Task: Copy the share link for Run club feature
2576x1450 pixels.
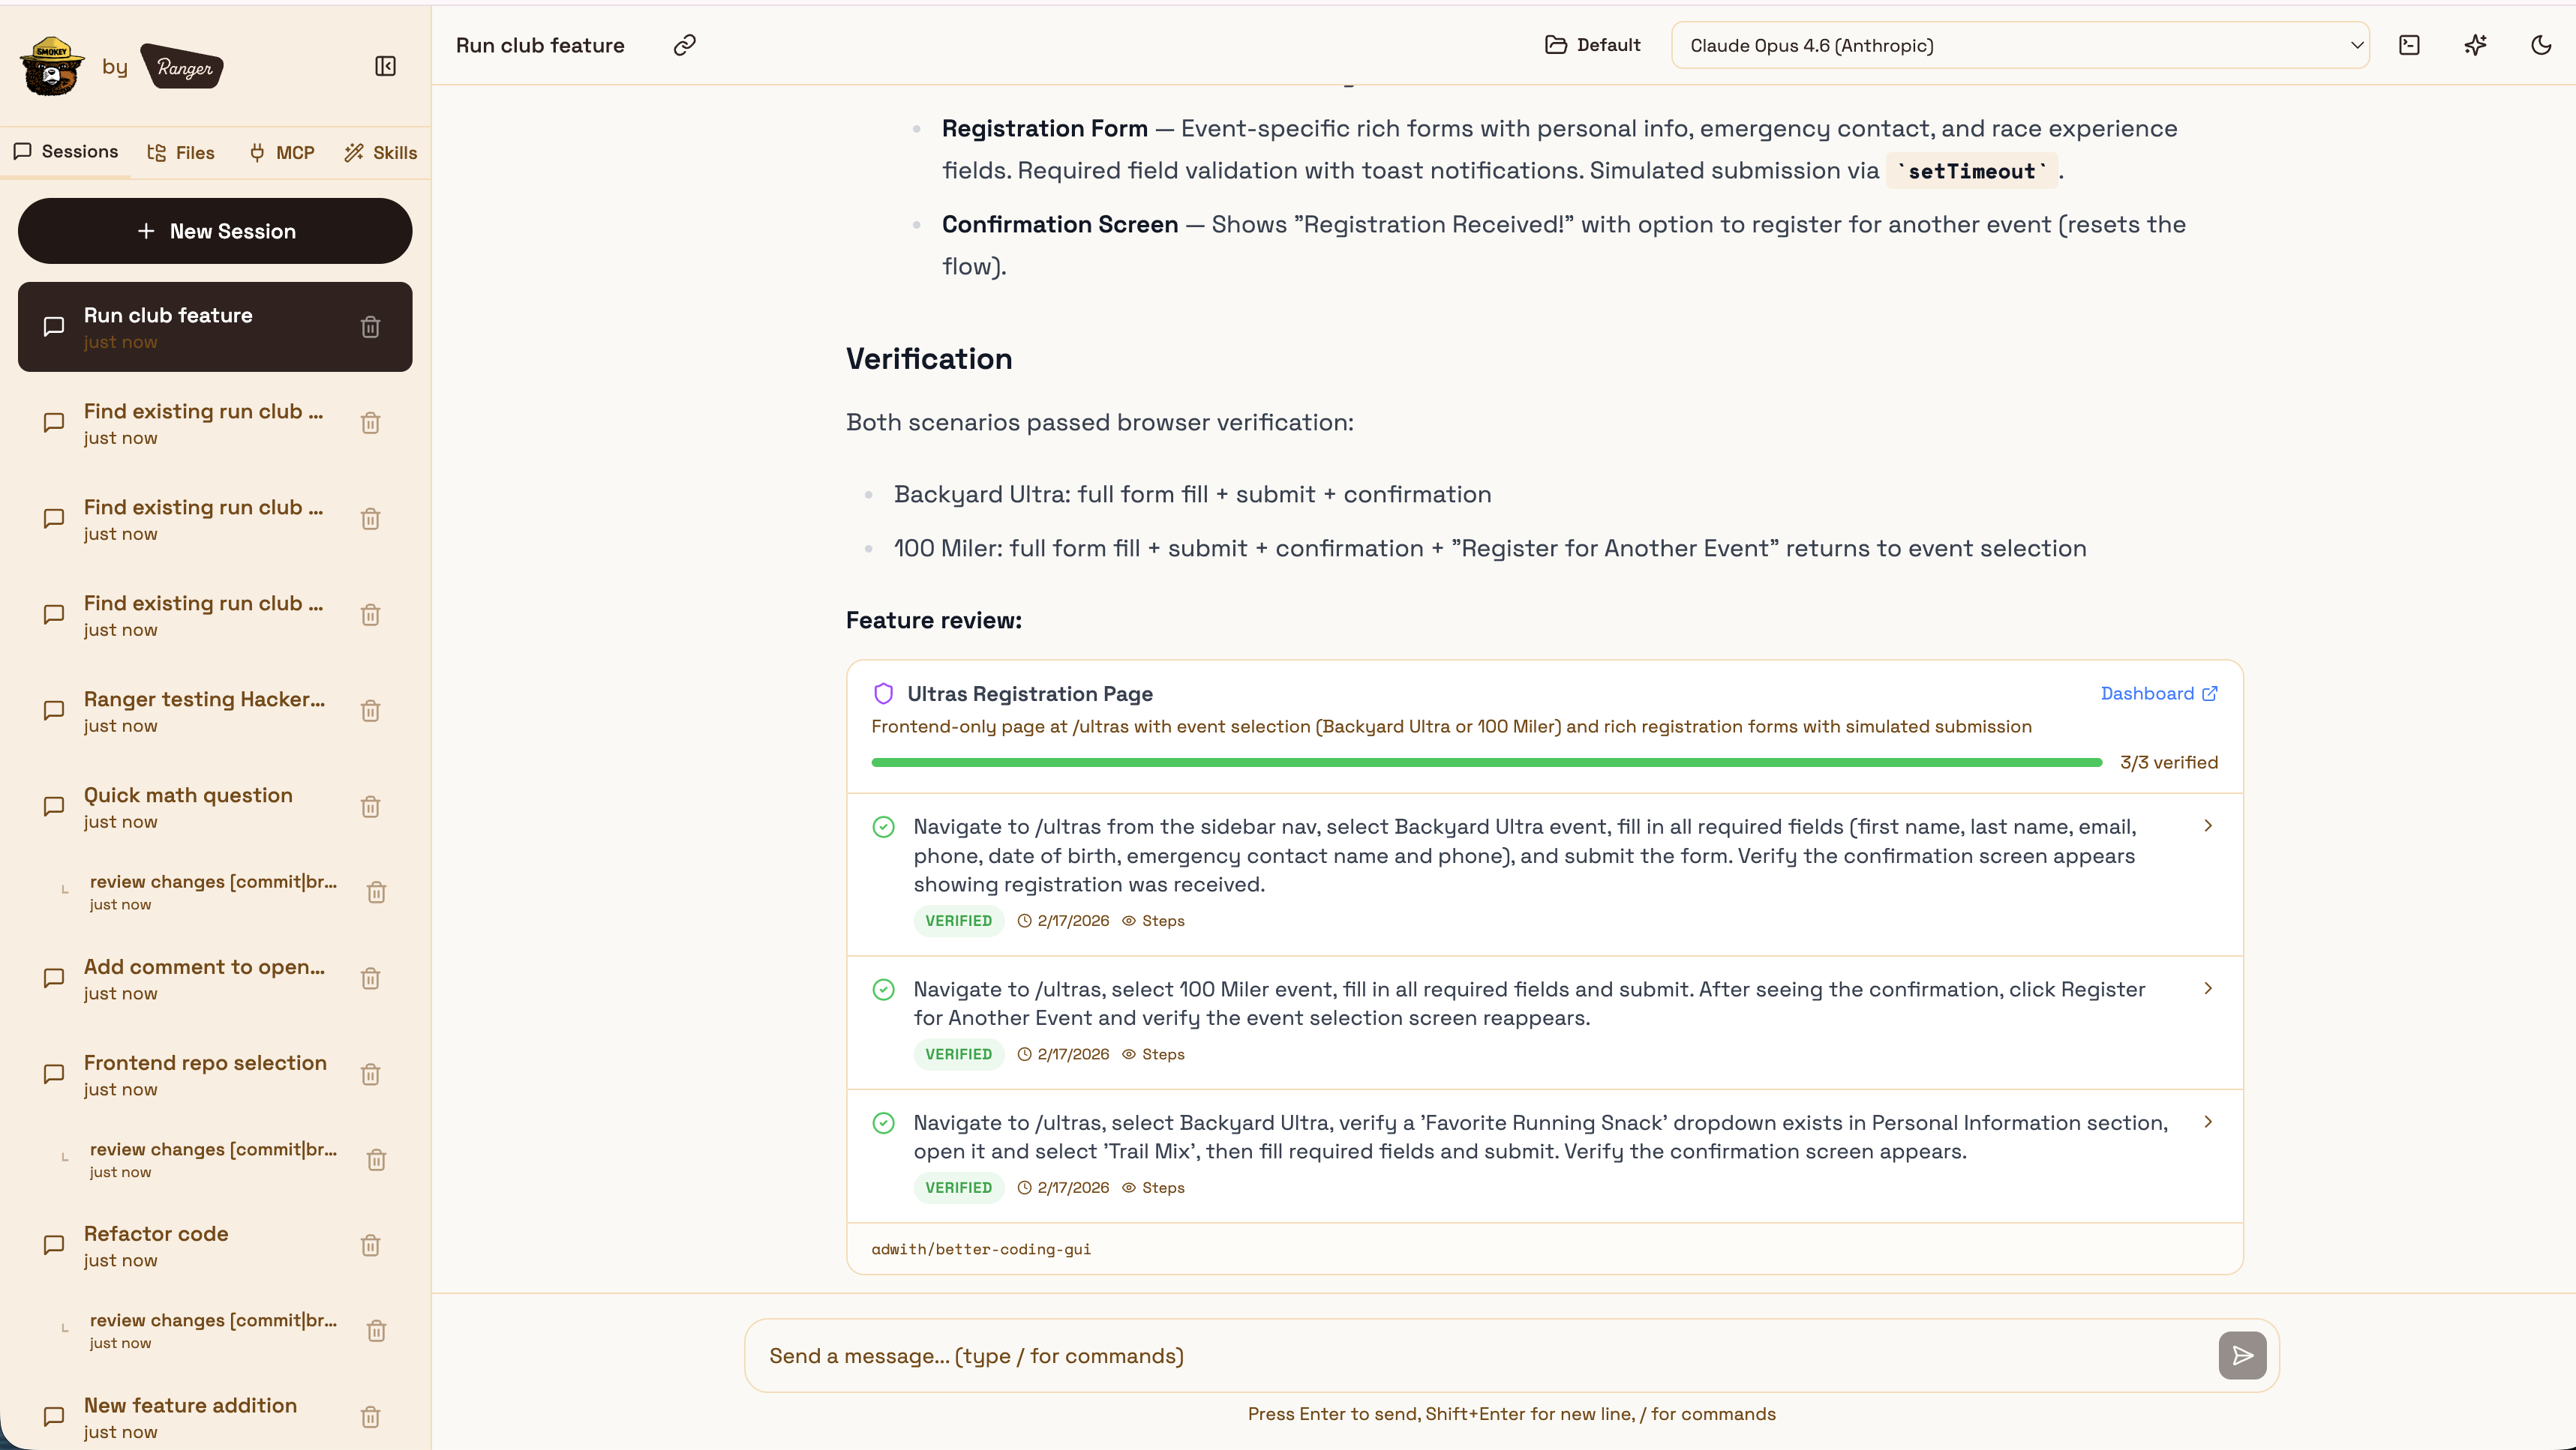Action: [x=685, y=45]
